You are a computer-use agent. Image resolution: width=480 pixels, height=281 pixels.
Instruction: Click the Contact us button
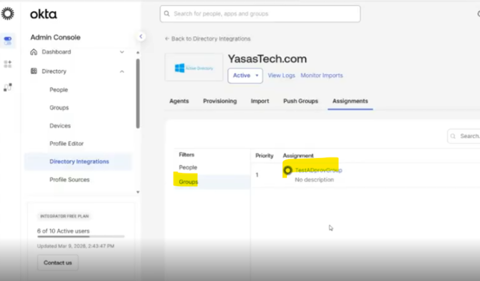pyautogui.click(x=58, y=262)
